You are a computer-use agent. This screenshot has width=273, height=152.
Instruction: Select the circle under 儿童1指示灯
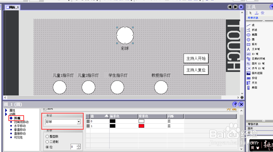[x=60, y=87]
